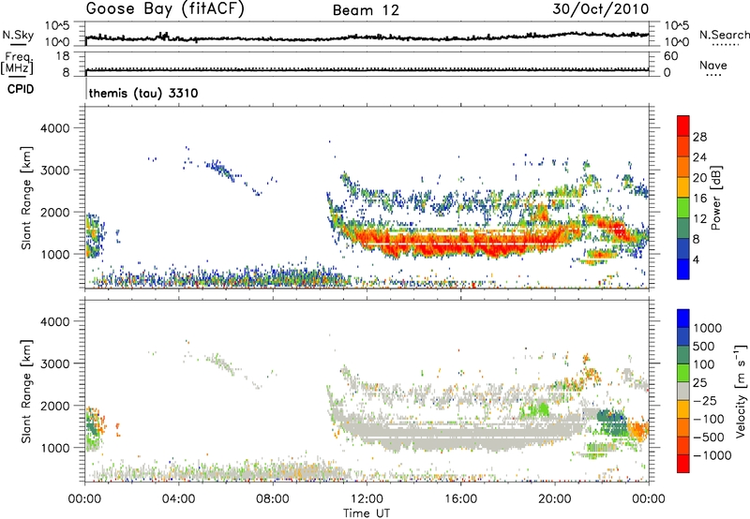Click the orange velocity patch near 23:30

(x=638, y=432)
